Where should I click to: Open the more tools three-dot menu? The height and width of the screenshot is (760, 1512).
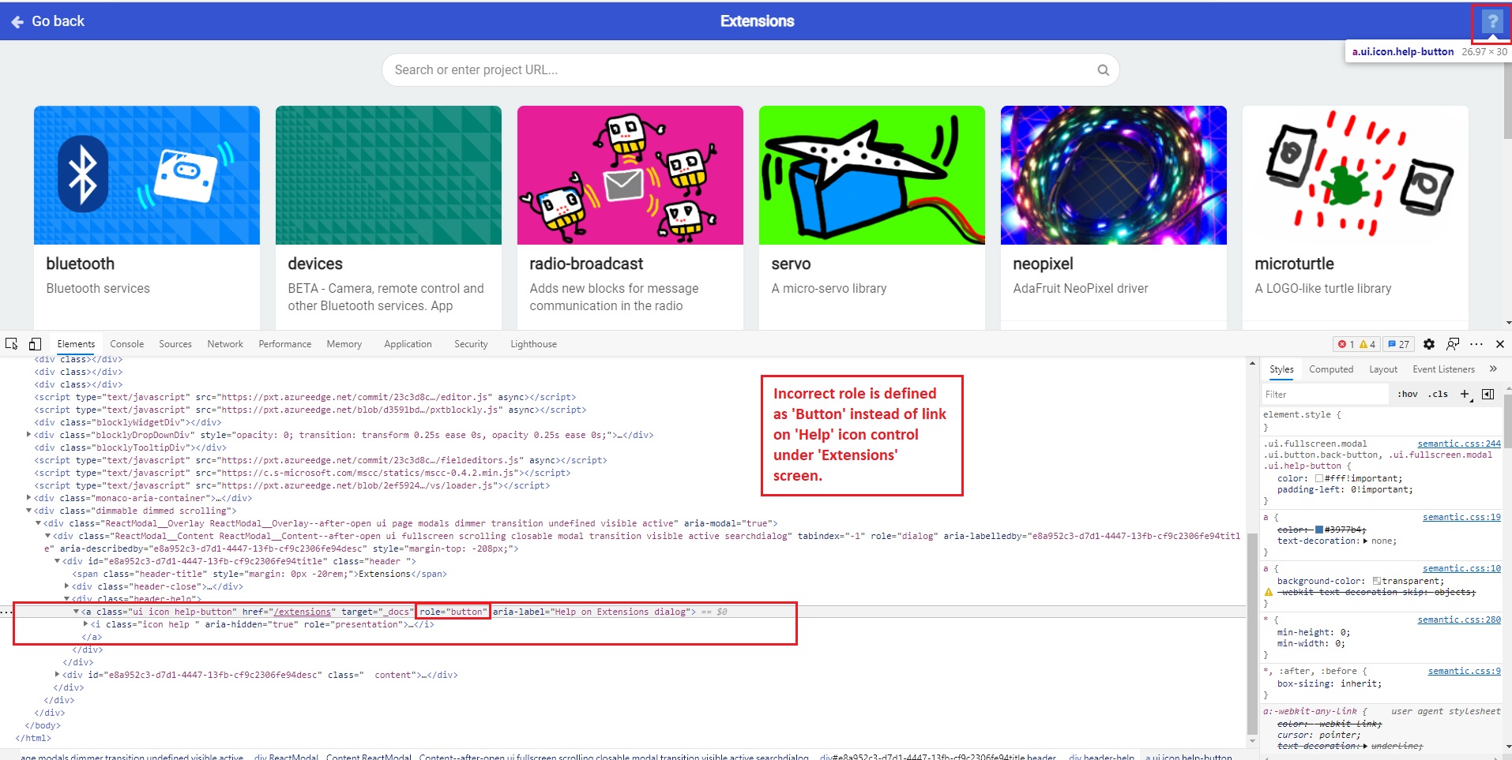(1476, 343)
